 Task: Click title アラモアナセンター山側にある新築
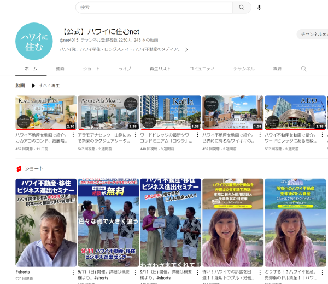(x=104, y=138)
